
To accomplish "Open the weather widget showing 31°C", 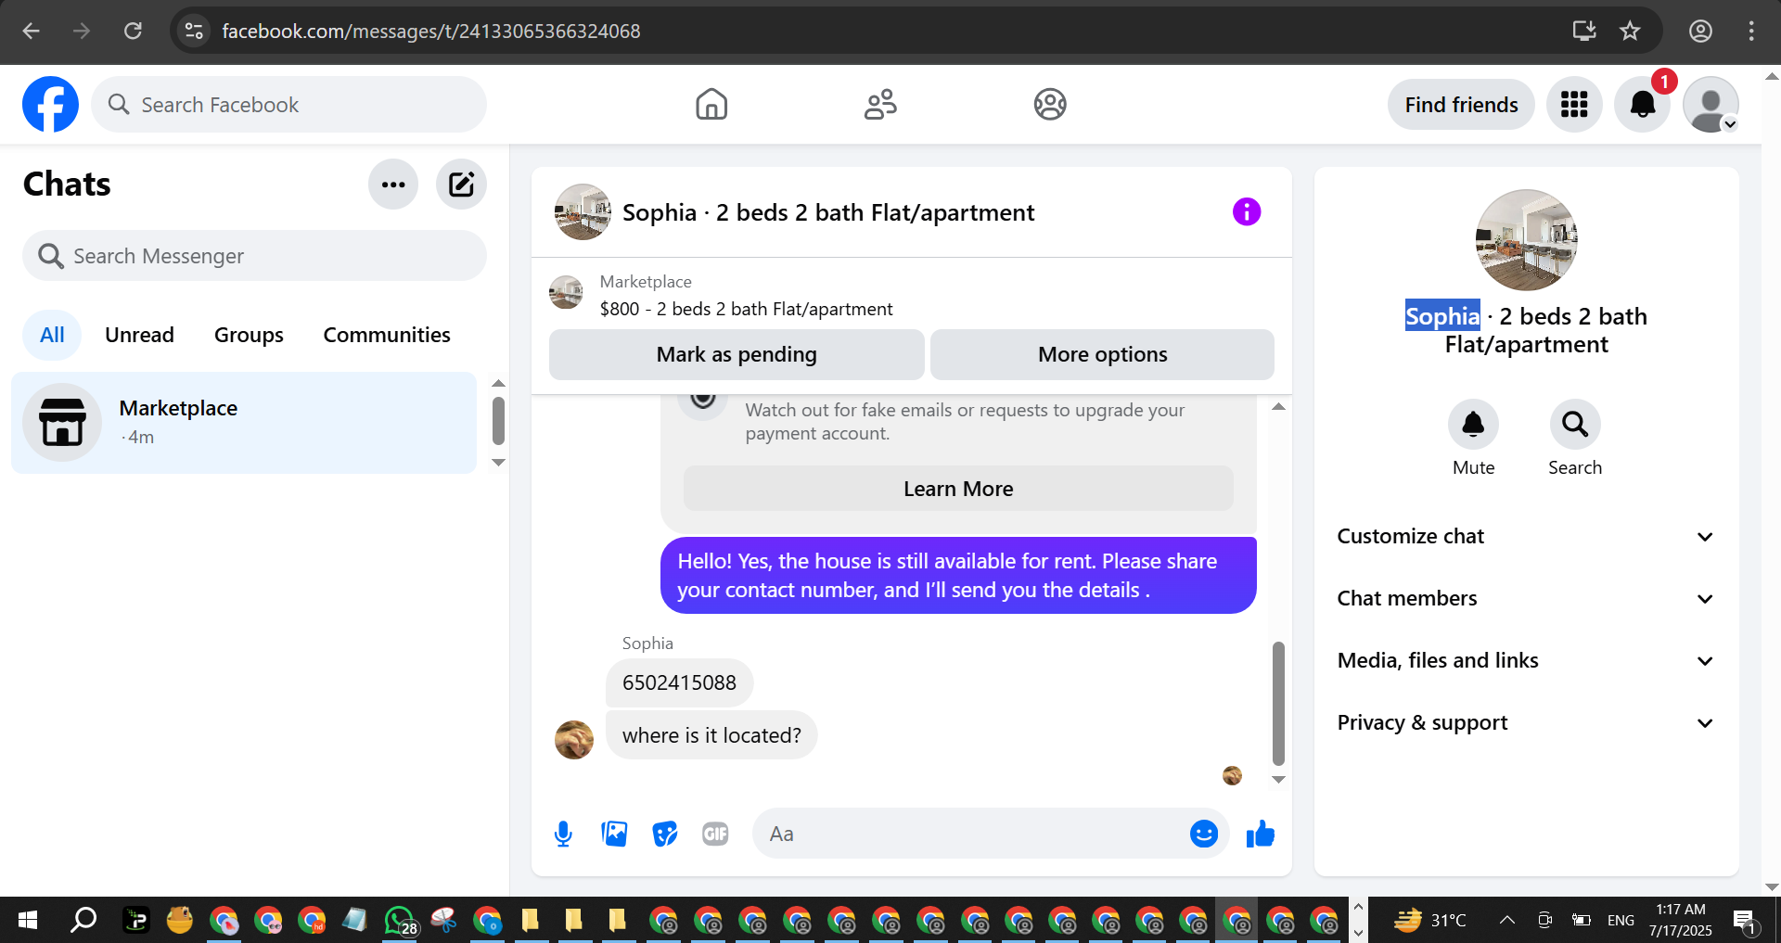I will 1430,920.
